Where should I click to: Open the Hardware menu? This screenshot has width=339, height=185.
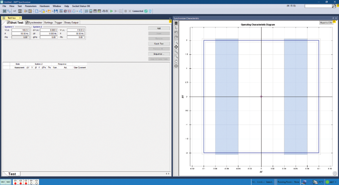tap(44, 6)
